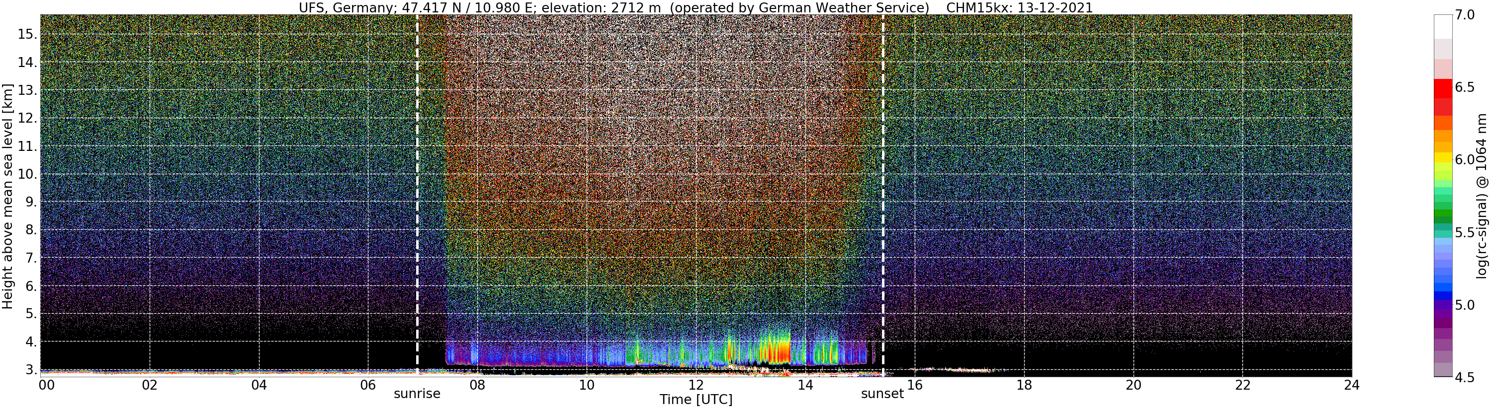1492x409 pixels.
Task: Click the 10 tick label on the time axis
Action: coord(587,385)
